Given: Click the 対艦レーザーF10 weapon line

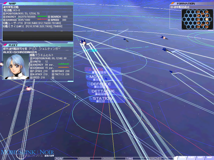Looking at the screenshot, I should pos(32,23).
